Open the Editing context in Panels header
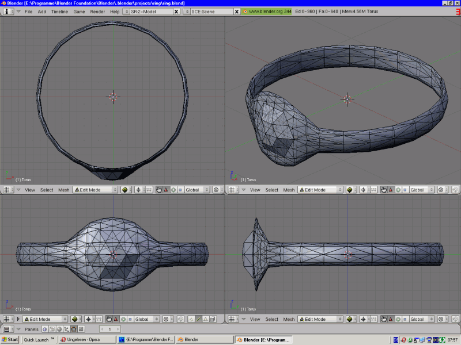Viewport: 461px width, 345px height. [x=74, y=329]
